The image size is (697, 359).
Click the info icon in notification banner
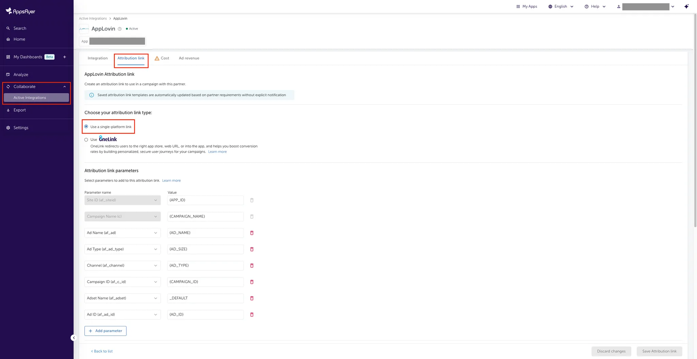pos(92,95)
